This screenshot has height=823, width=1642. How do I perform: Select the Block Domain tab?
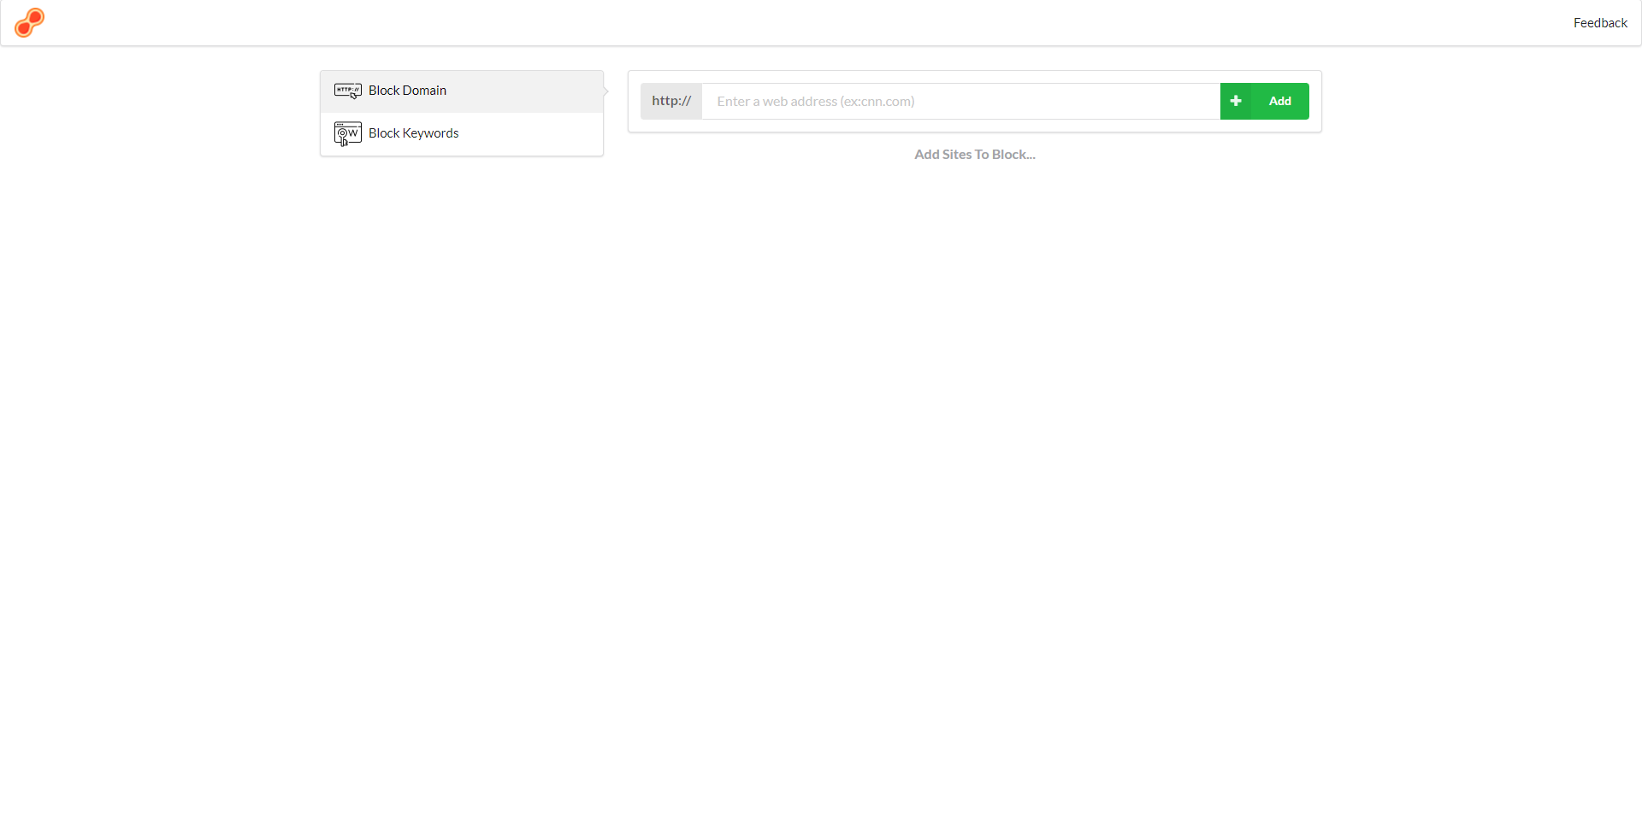[462, 91]
